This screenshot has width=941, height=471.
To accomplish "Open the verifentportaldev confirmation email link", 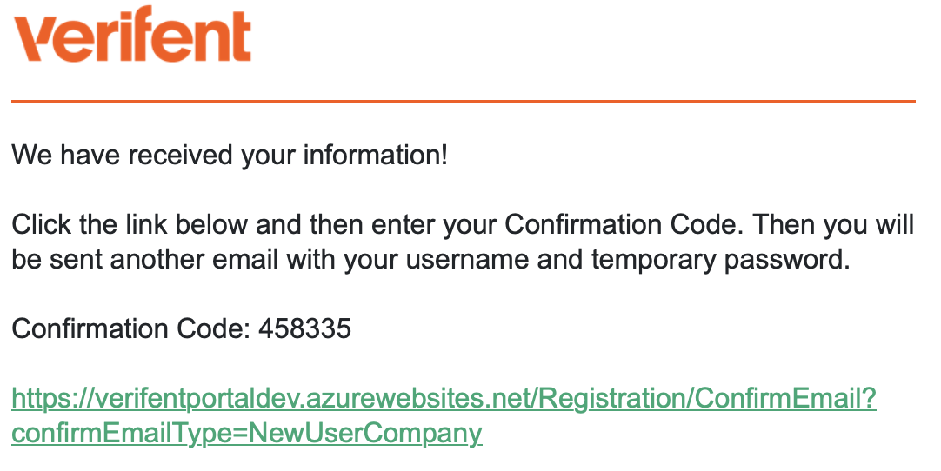I will click(444, 399).
